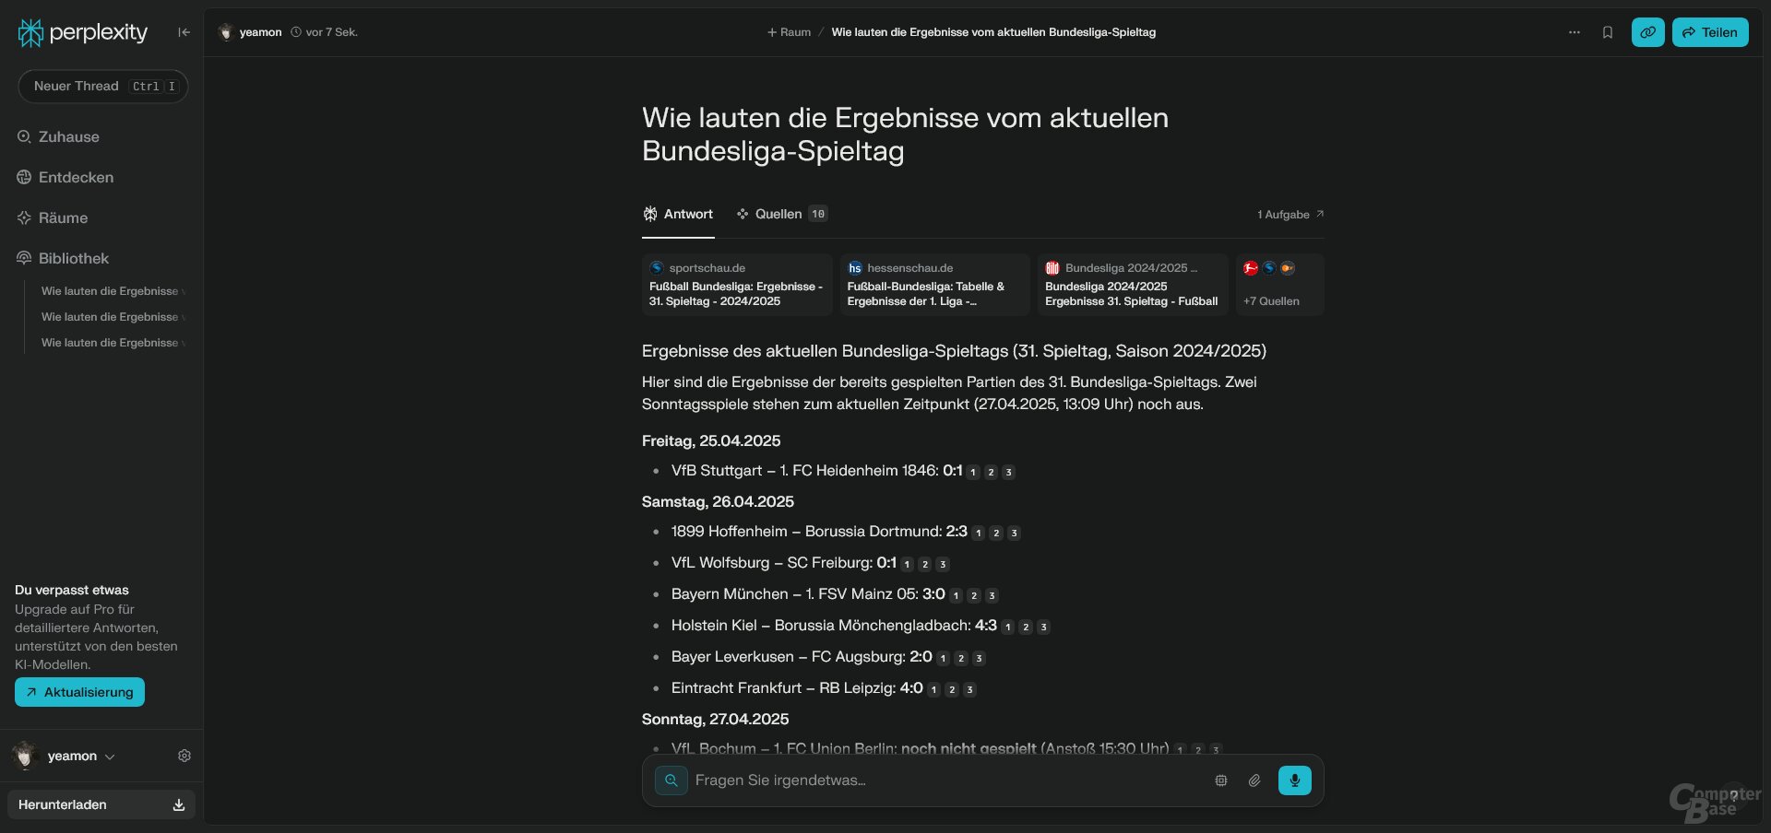Click citation 2 after Holstein Kiel result
The image size is (1771, 833).
tap(1026, 627)
